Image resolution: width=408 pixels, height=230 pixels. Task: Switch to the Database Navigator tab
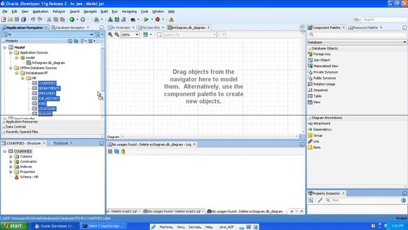69,27
